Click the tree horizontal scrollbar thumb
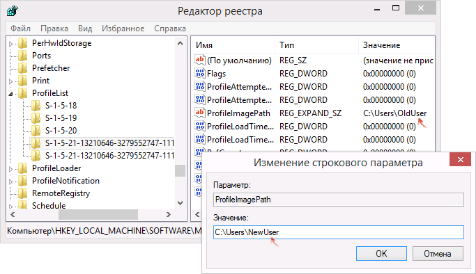 point(98,214)
